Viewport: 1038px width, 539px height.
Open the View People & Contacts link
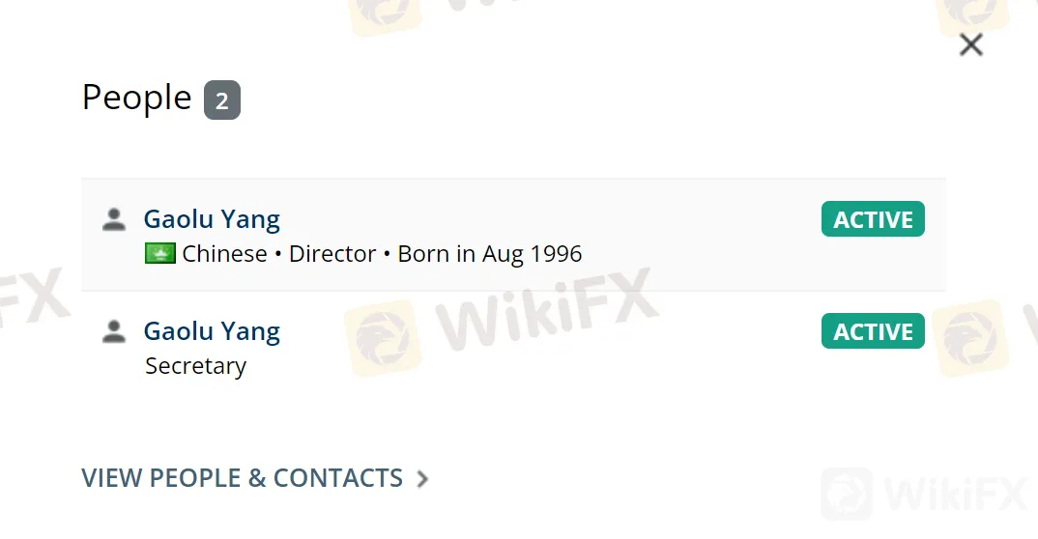(242, 478)
